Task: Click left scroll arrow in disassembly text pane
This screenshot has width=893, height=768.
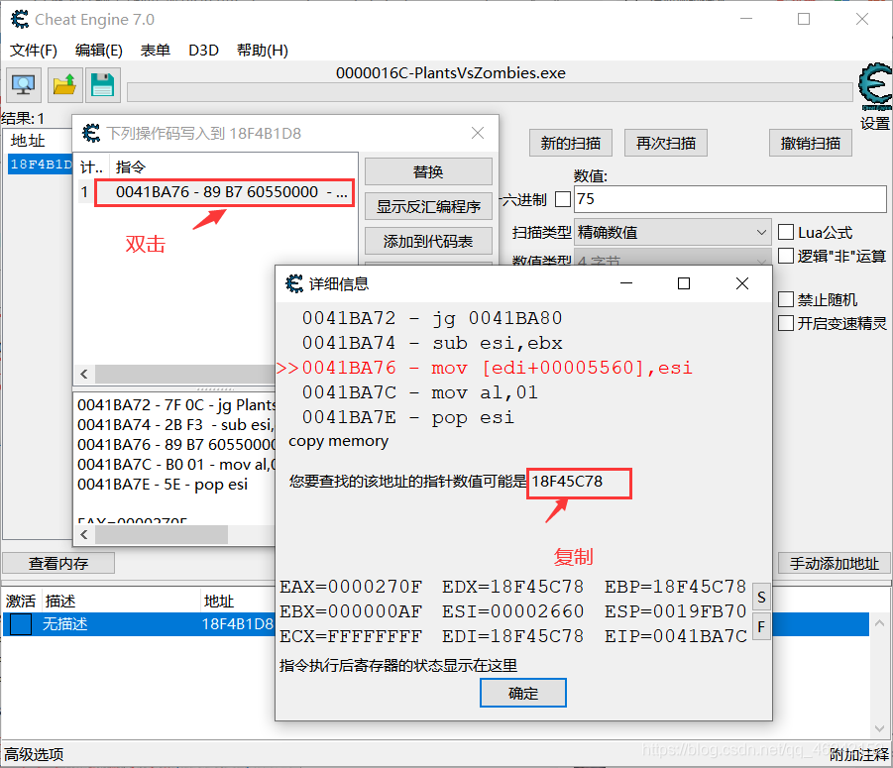Action: pos(84,534)
